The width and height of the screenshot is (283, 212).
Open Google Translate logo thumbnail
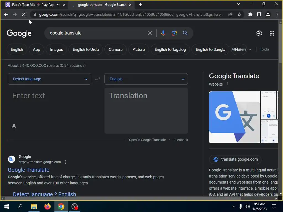click(234, 117)
